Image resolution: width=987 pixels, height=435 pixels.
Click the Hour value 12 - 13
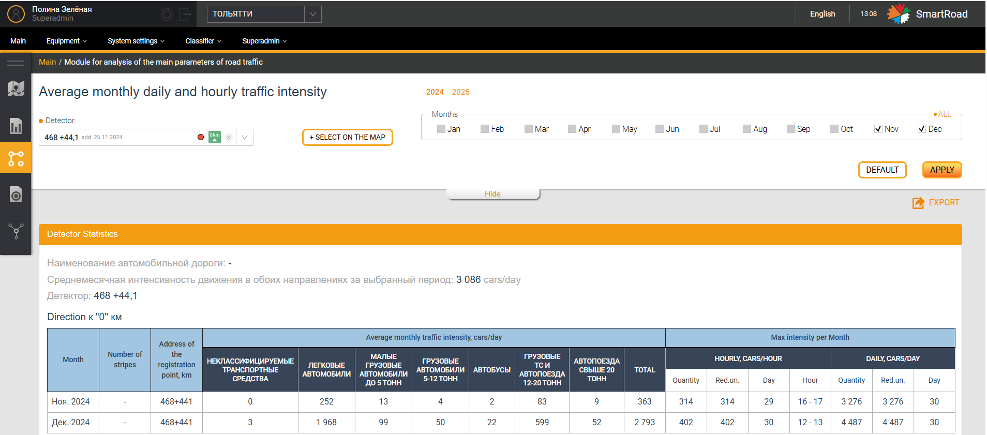point(810,423)
